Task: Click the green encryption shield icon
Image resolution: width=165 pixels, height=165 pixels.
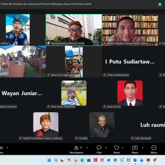Action: coord(160,4)
